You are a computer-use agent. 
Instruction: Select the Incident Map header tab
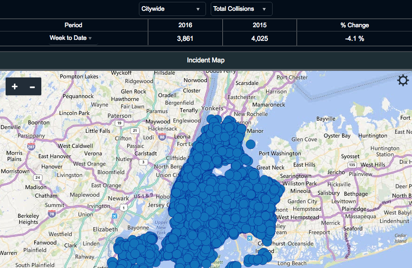[x=206, y=61]
